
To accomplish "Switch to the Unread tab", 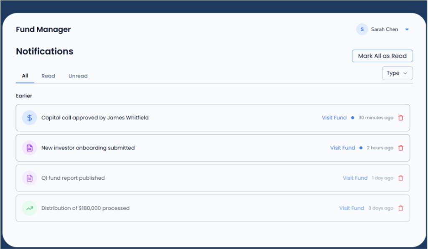I will (x=78, y=76).
